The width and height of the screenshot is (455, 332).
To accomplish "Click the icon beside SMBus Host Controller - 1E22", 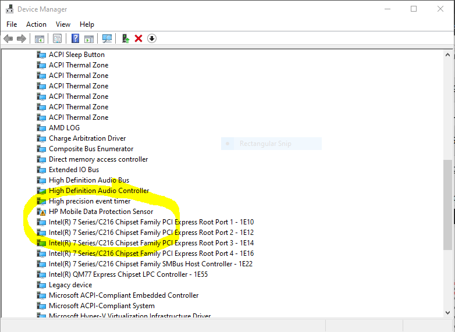I will 41,264.
